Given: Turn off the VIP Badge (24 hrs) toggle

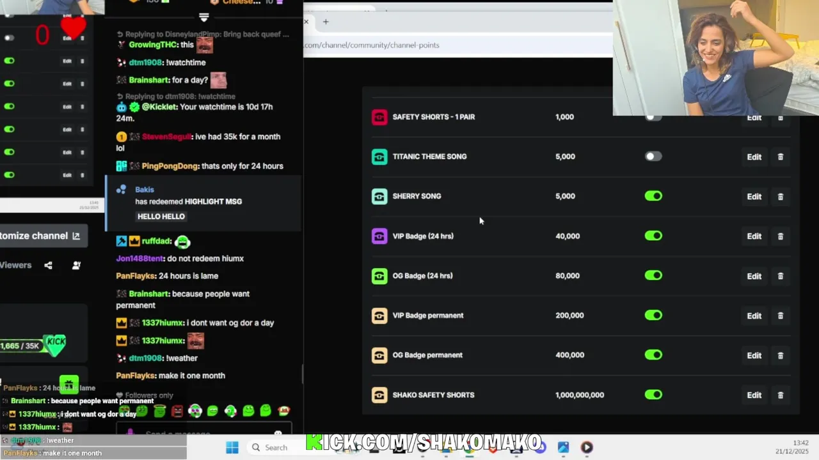Looking at the screenshot, I should click(653, 236).
